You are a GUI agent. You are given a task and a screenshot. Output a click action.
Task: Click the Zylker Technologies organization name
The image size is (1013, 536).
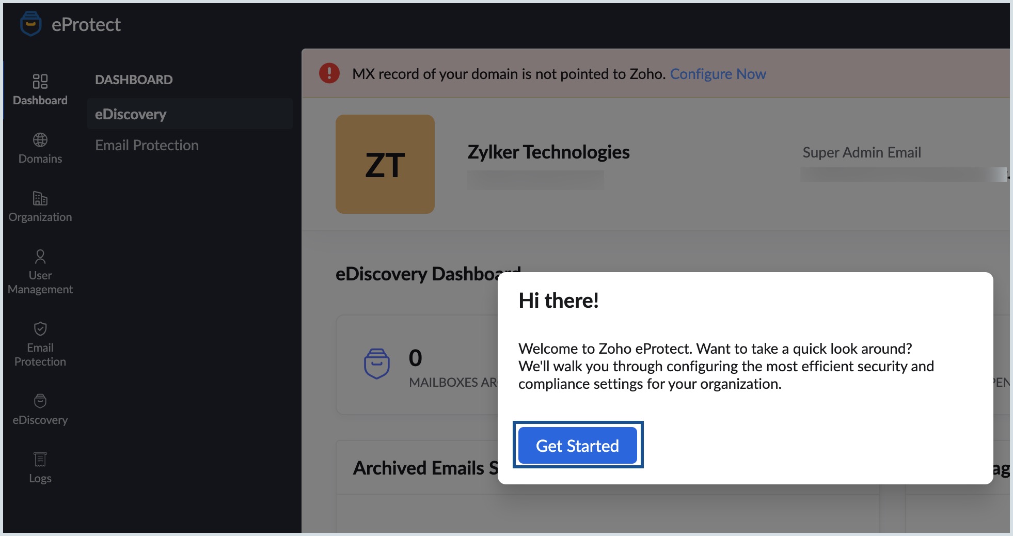tap(548, 152)
